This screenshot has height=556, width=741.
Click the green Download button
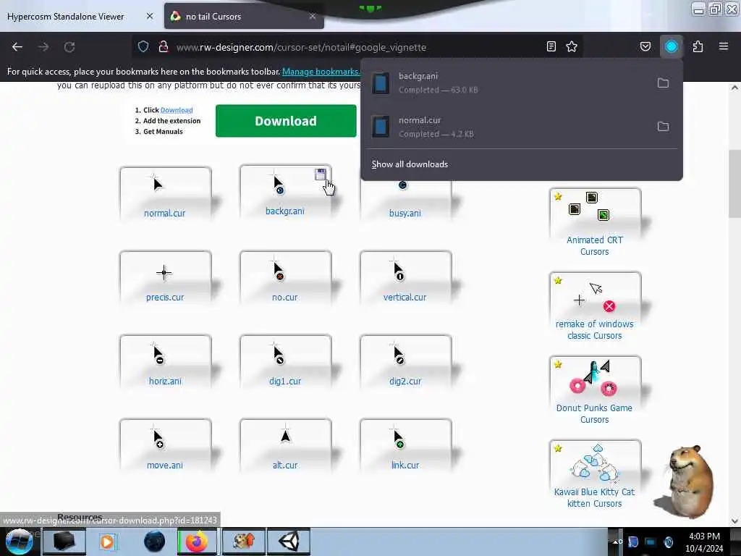pos(286,121)
